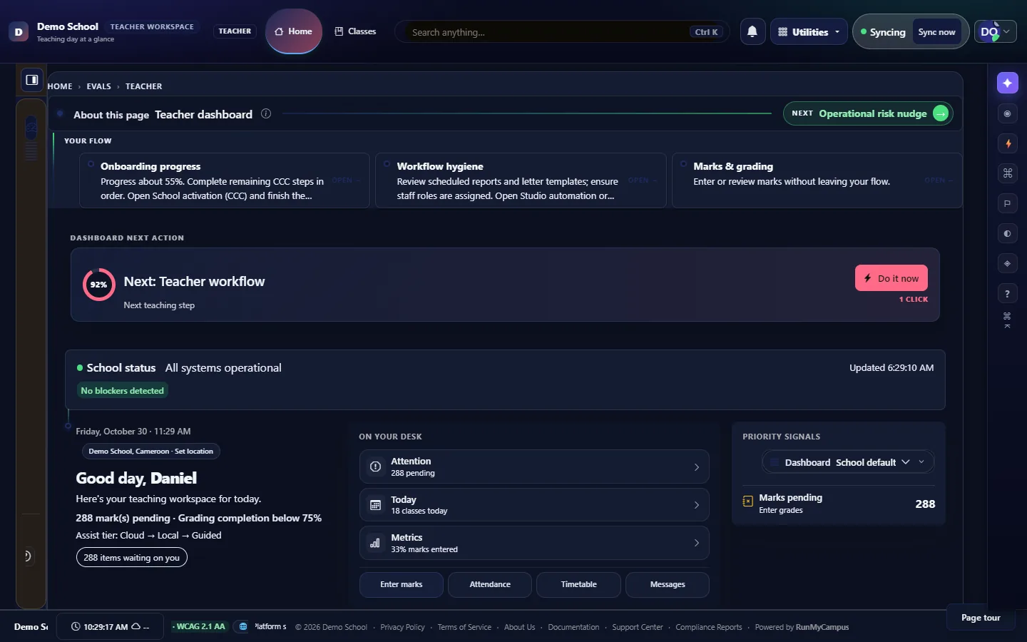This screenshot has width=1027, height=642.
Task: Click the D school logo badge
Action: 19,32
